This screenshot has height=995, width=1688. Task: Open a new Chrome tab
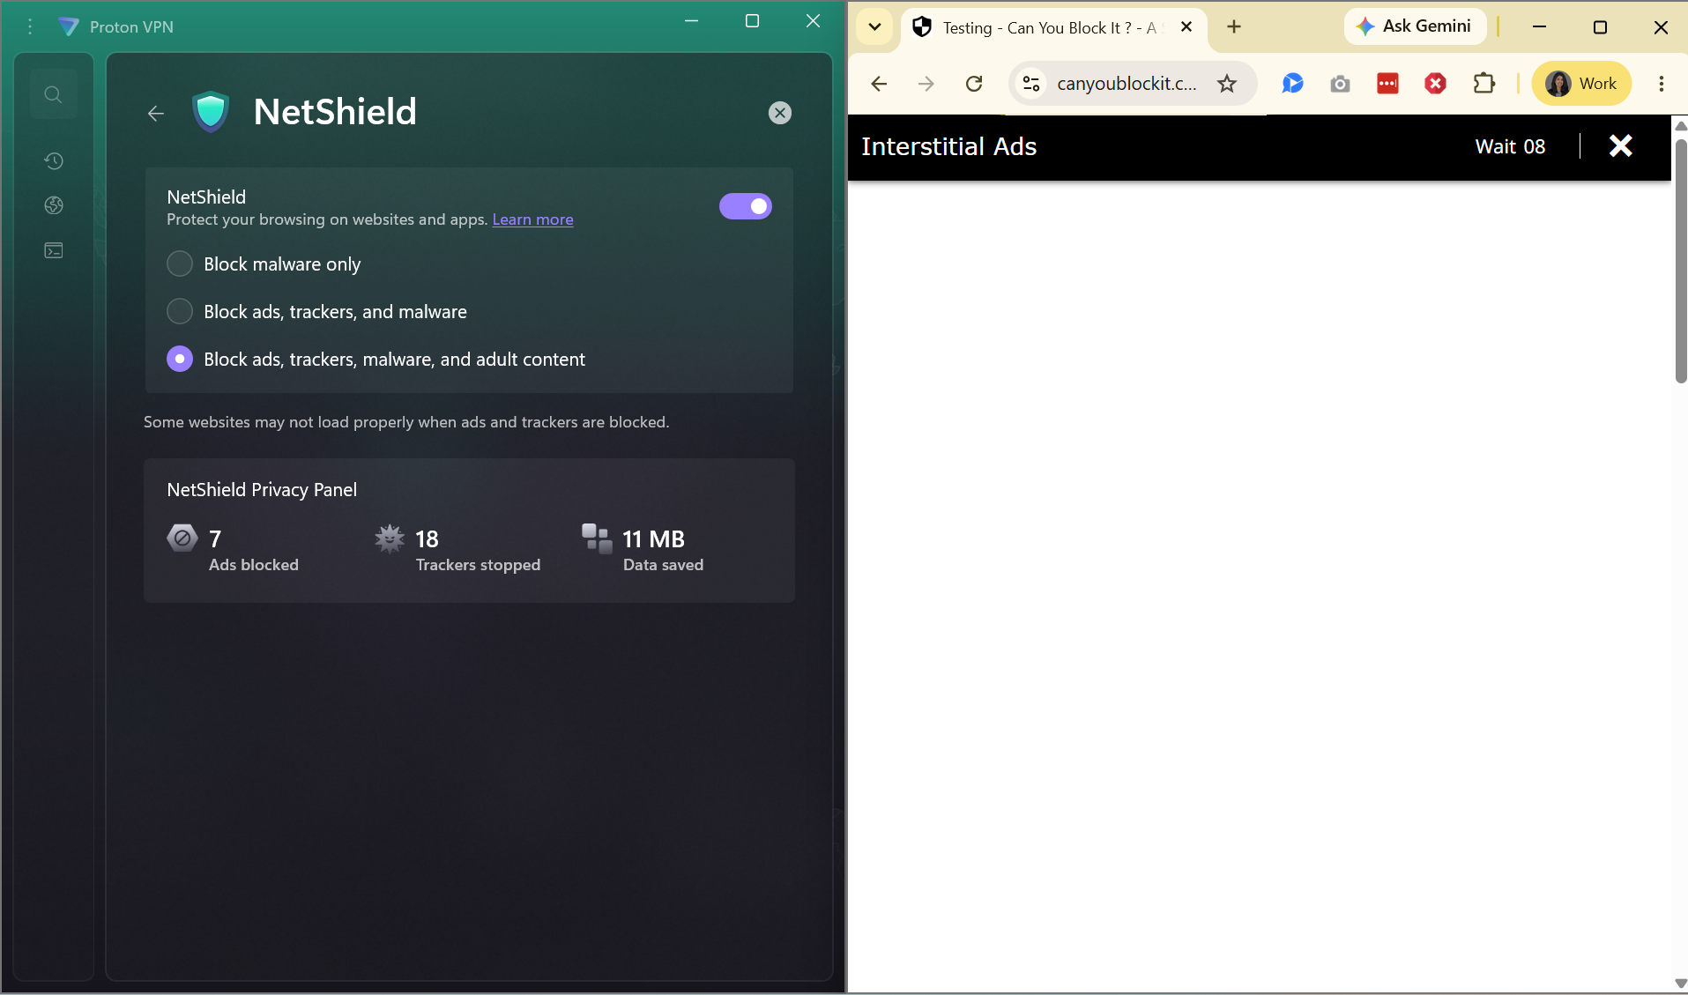click(x=1234, y=27)
